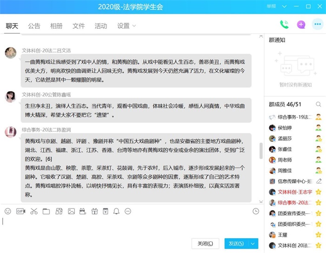This screenshot has width=326, height=253.
Task: Click badge icon next to 周老师
Action: click(318, 160)
